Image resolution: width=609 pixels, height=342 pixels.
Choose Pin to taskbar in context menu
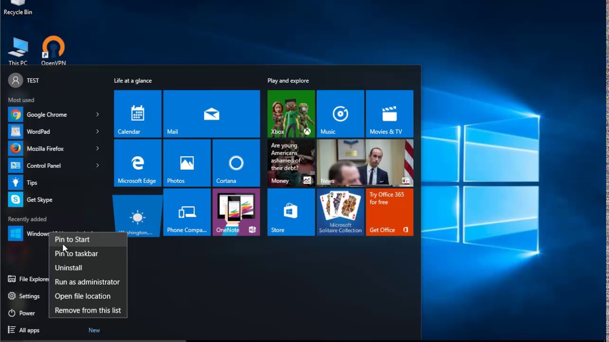pyautogui.click(x=88, y=254)
